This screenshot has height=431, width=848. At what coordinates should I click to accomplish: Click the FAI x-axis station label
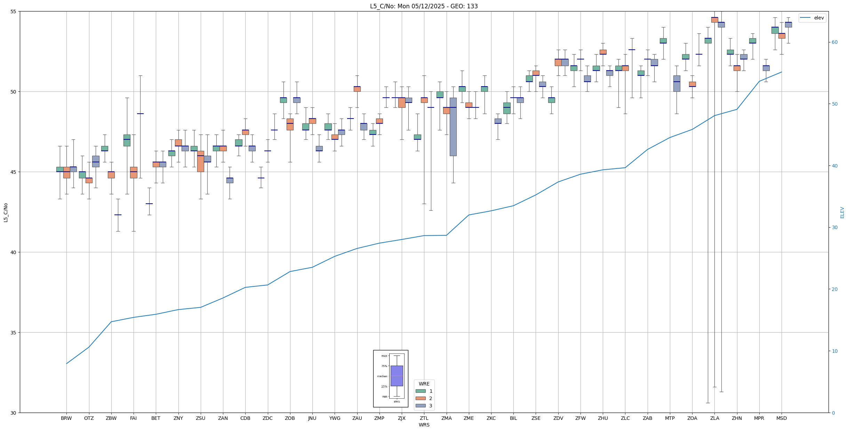[133, 418]
